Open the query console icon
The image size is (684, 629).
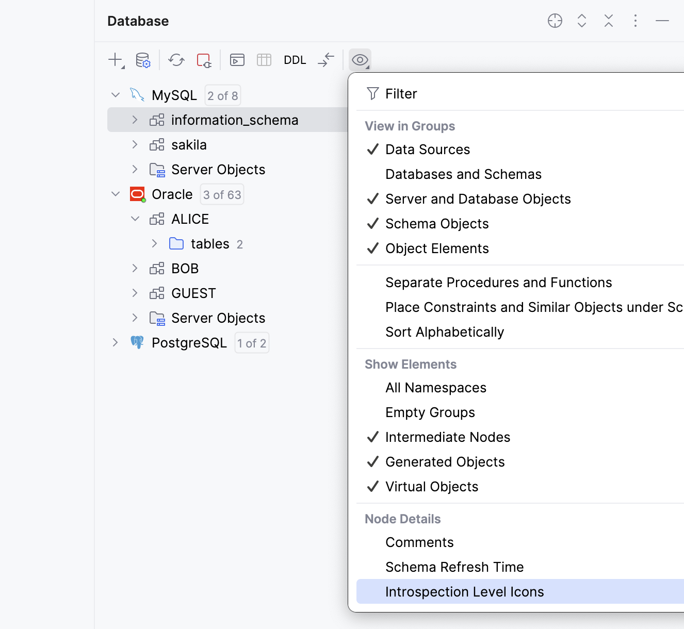click(x=237, y=60)
